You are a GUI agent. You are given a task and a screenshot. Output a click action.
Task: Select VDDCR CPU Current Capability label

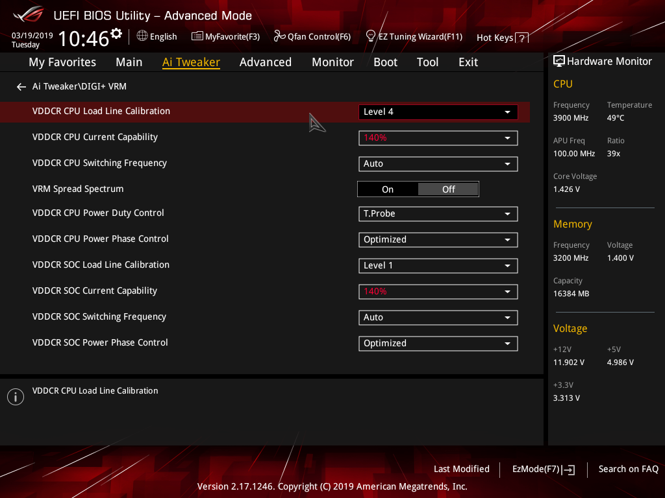tap(95, 137)
